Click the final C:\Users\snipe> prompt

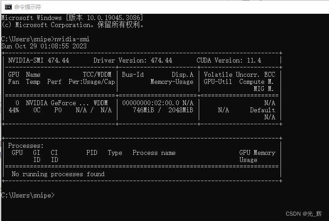pos(28,195)
